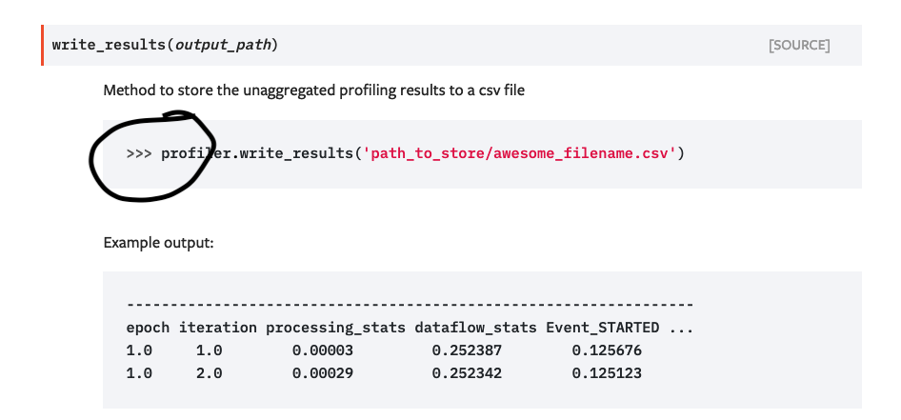Click the 'iteration' column header
The height and width of the screenshot is (420, 901).
[x=217, y=328]
